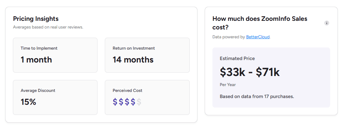This screenshot has width=343, height=125.
Task: Click the first purple dollar sign
Action: (x=115, y=102)
